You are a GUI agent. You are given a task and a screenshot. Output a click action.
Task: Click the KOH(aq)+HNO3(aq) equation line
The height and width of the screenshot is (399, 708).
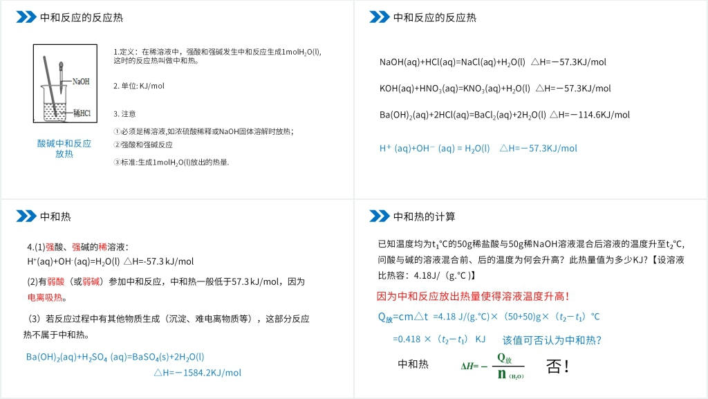[495, 89]
